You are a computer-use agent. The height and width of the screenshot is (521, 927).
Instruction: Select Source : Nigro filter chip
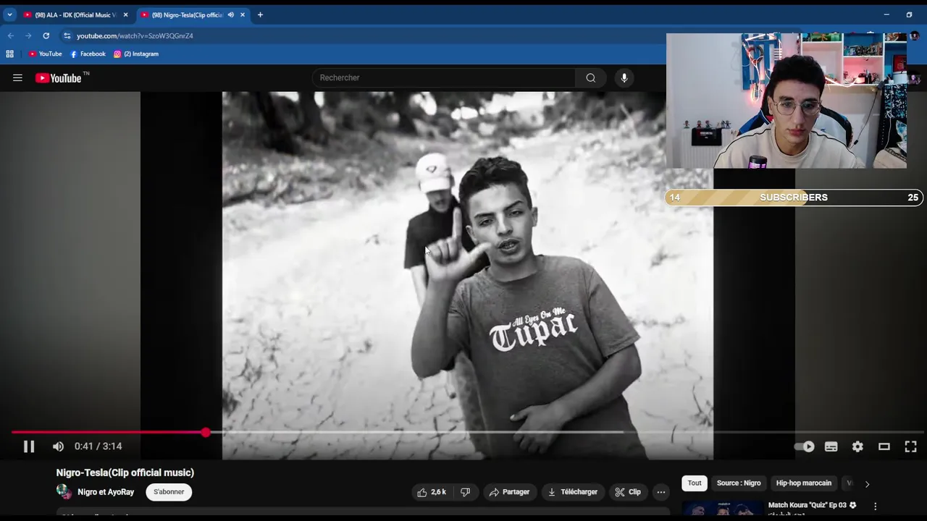(x=739, y=483)
